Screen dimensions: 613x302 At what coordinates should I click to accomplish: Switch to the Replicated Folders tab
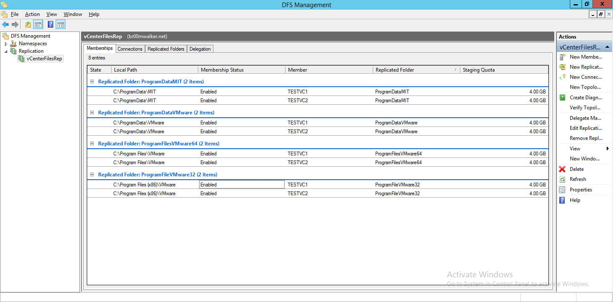pos(166,49)
